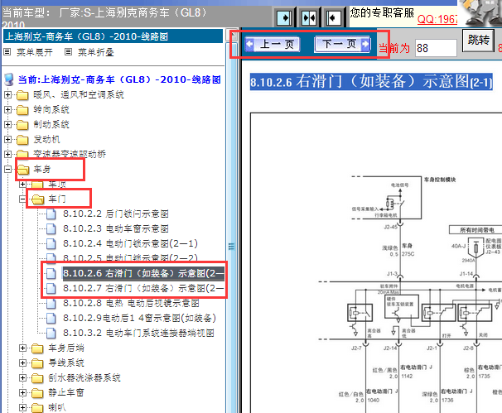The width and height of the screenshot is (502, 413).
Task: Click document icon of 8.10.2.3 电动车窗示意图
Action: [x=51, y=229]
